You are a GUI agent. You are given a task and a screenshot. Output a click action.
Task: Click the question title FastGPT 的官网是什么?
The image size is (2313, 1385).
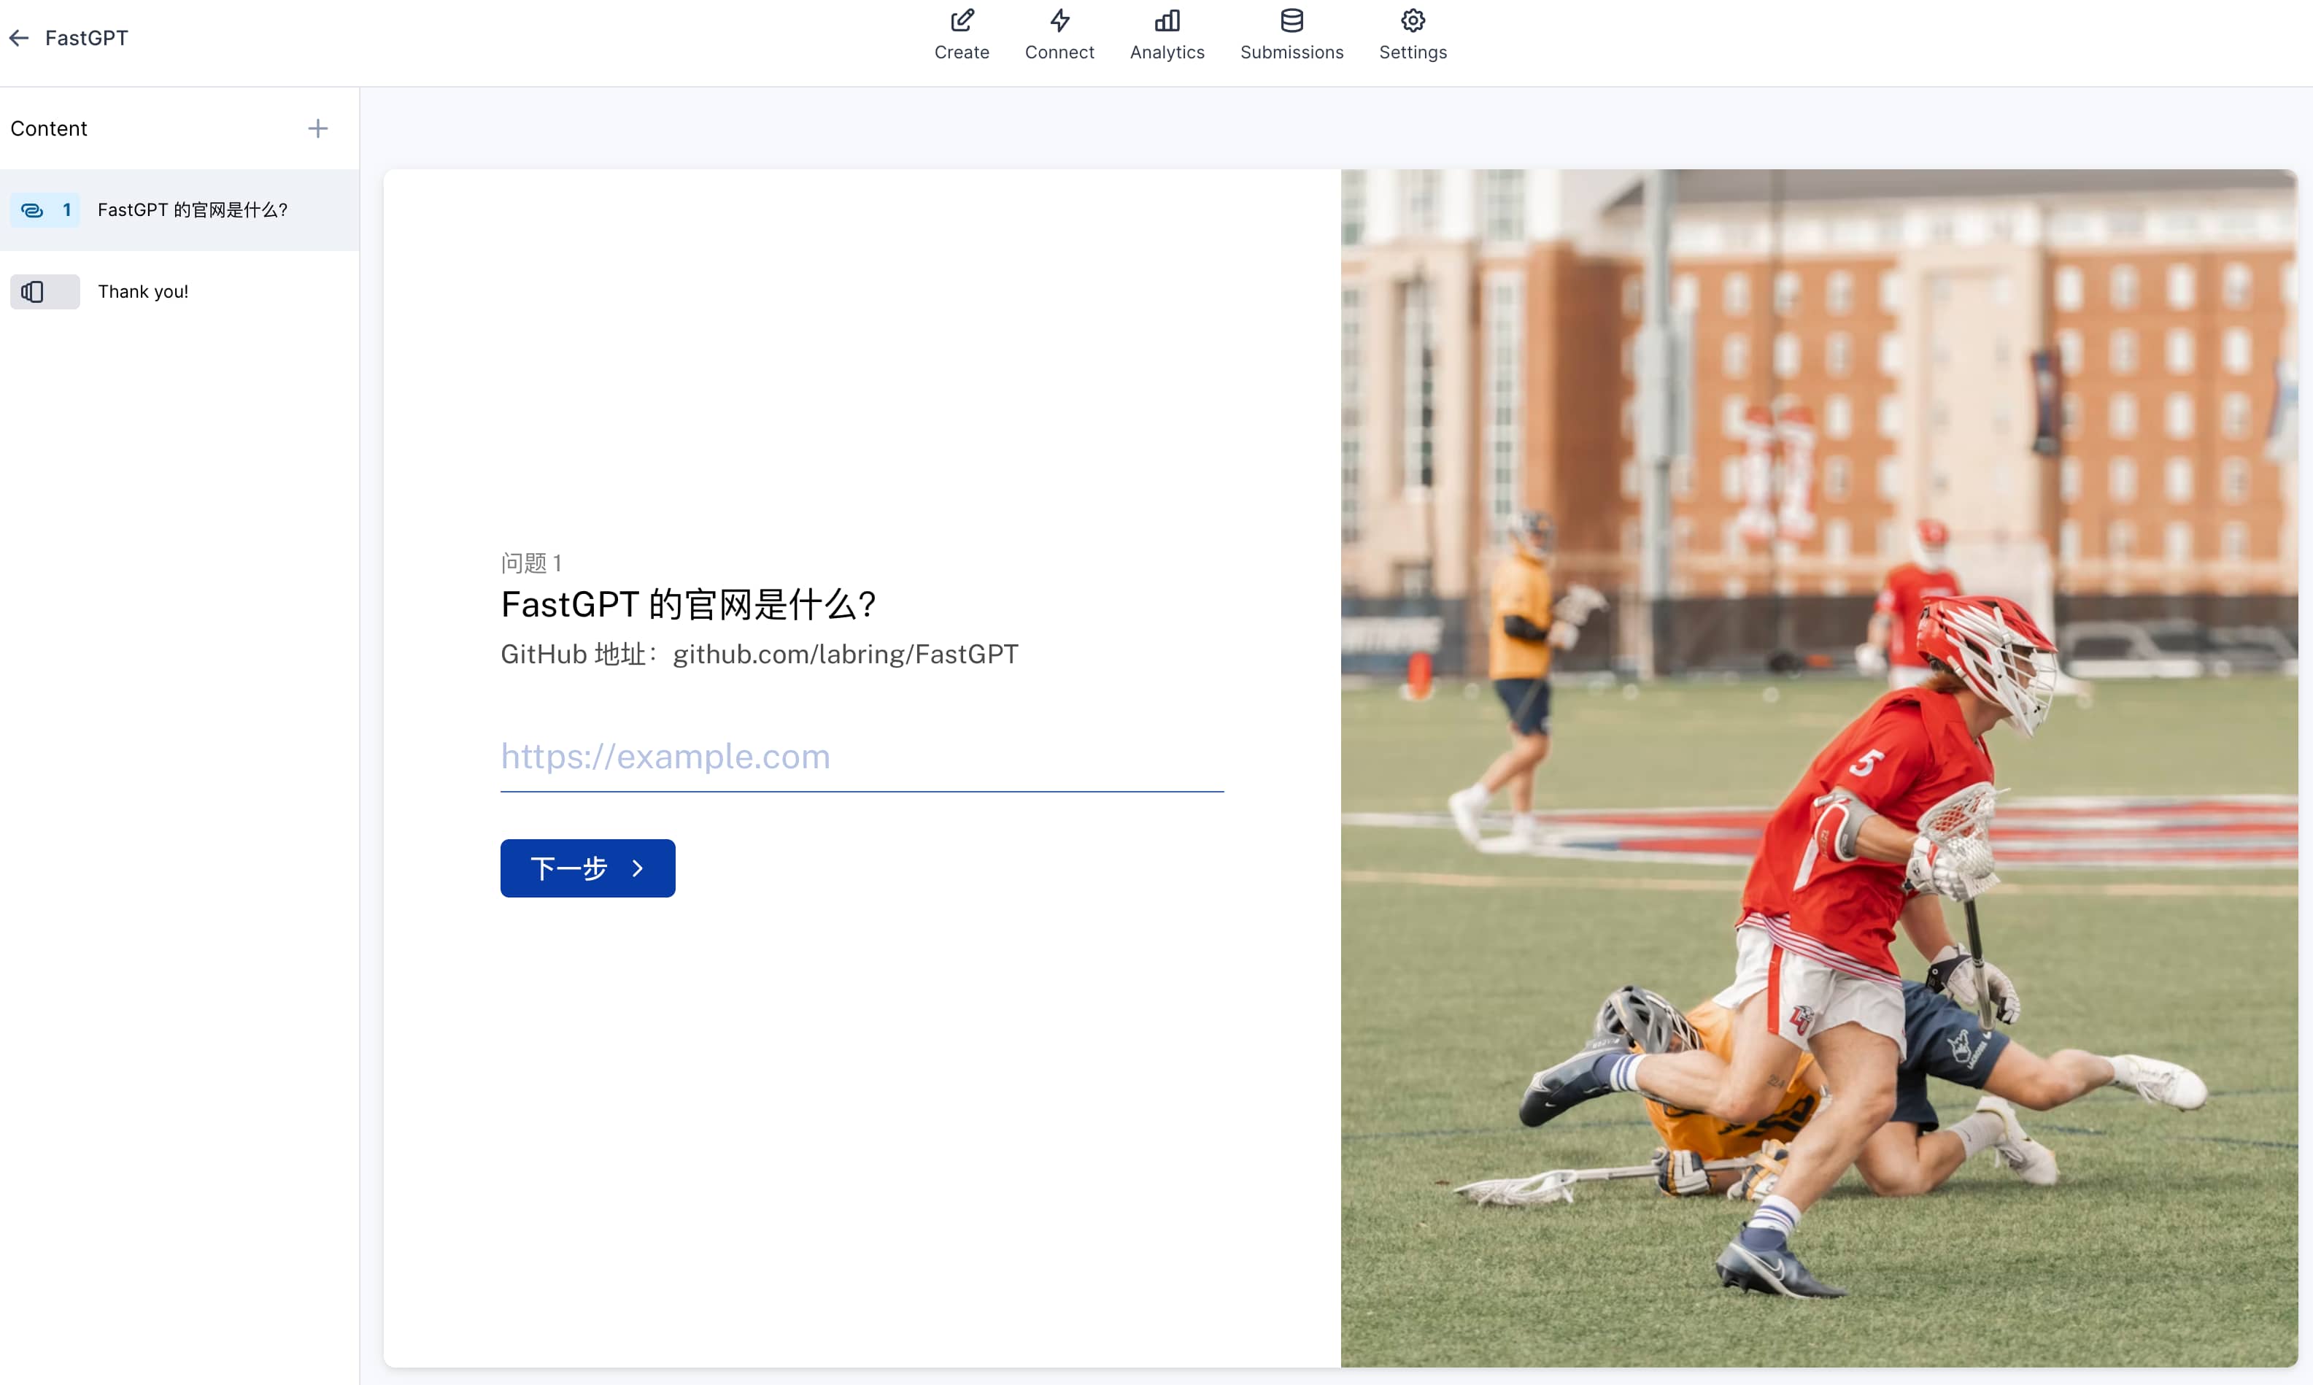pos(687,605)
